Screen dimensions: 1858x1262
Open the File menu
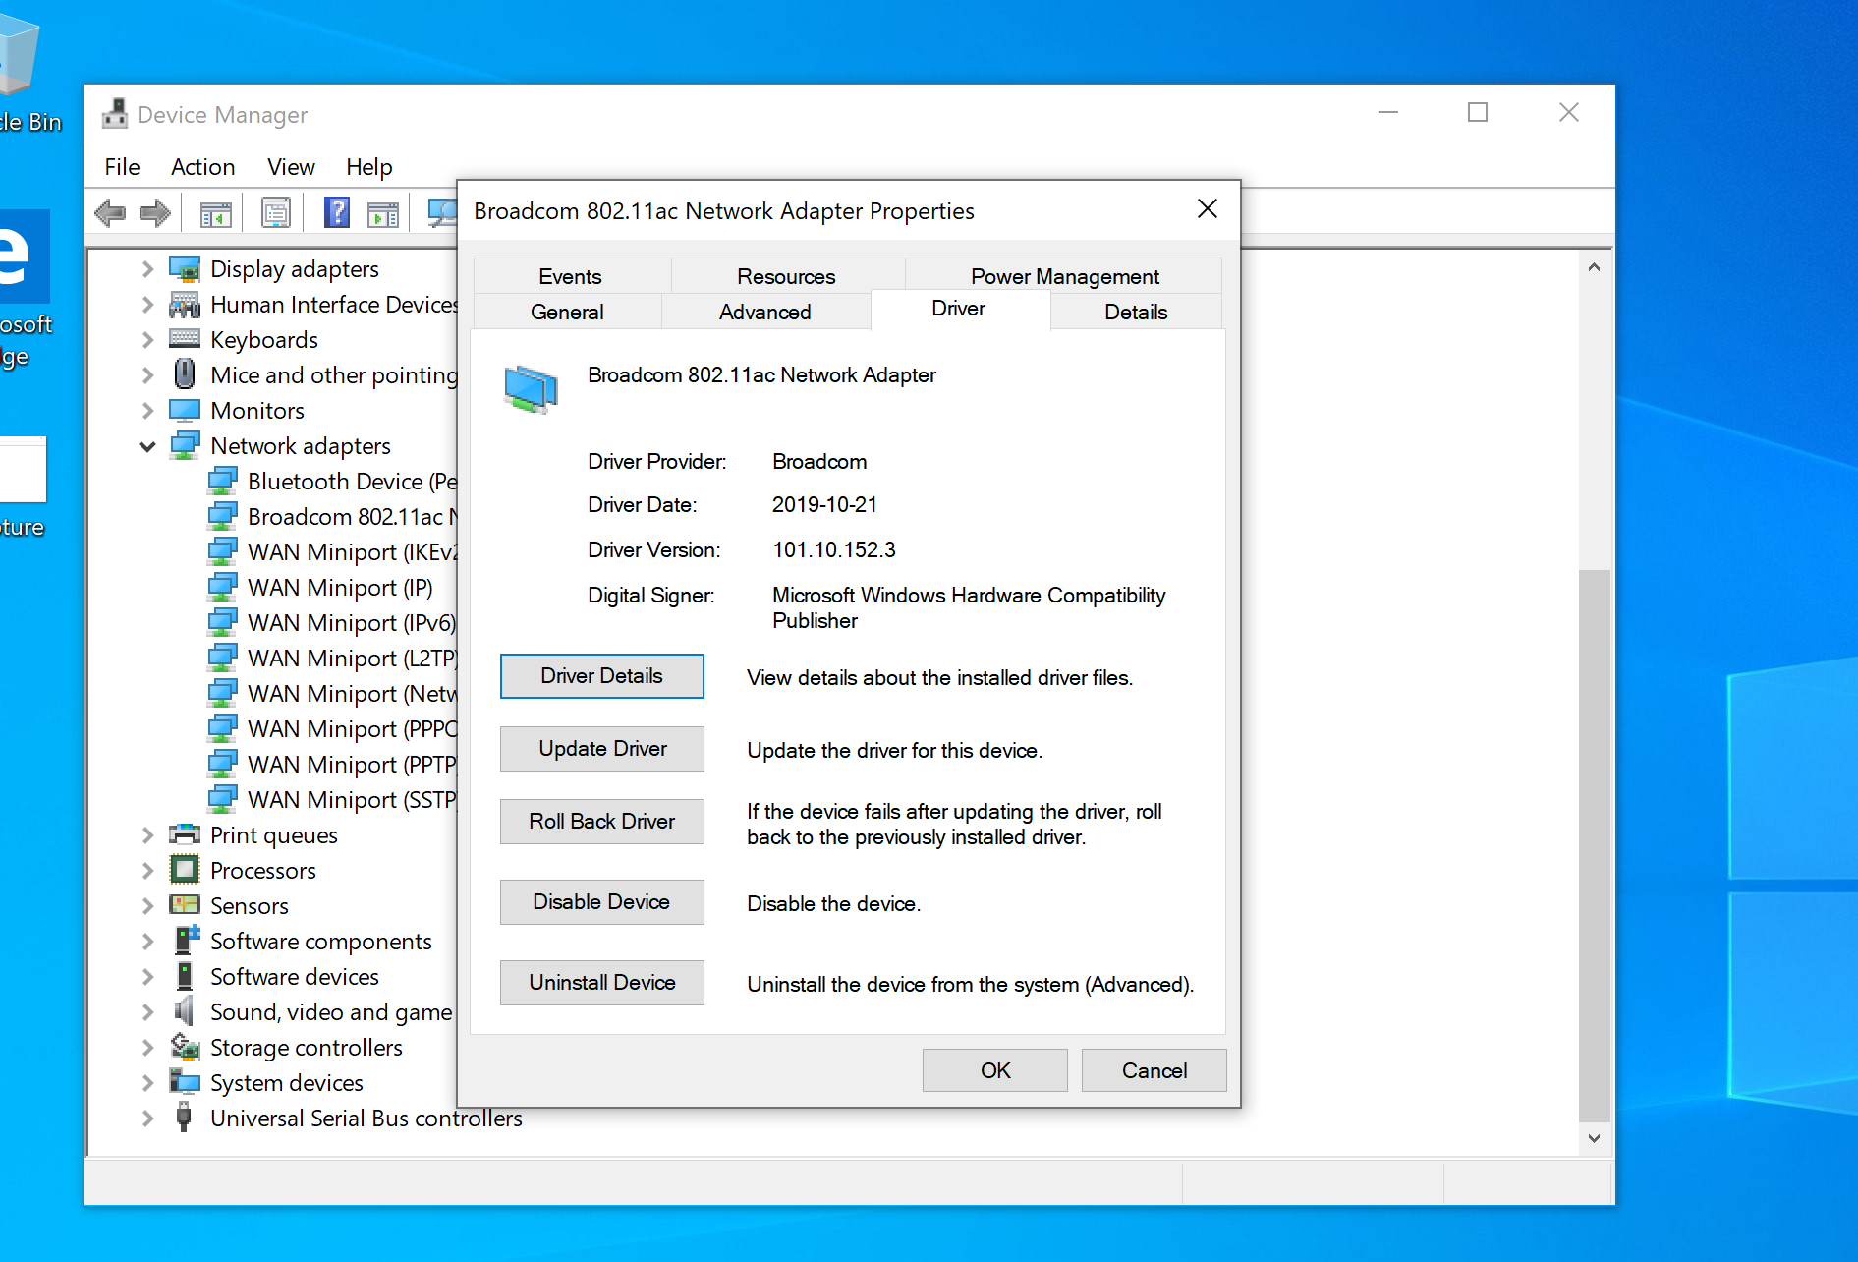122,166
